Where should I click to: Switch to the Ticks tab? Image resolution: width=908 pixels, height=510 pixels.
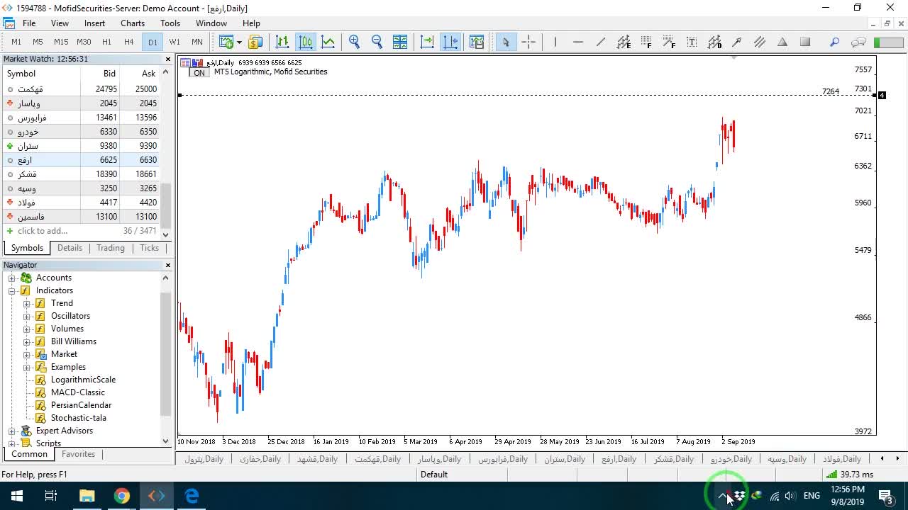click(149, 248)
